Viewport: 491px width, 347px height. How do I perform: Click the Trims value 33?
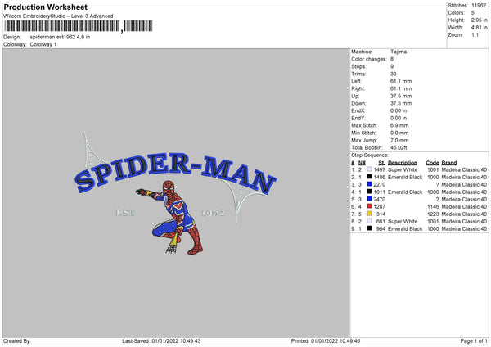[394, 74]
